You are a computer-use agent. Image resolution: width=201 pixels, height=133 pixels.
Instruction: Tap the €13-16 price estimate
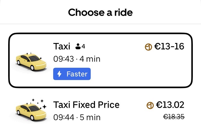click(169, 46)
